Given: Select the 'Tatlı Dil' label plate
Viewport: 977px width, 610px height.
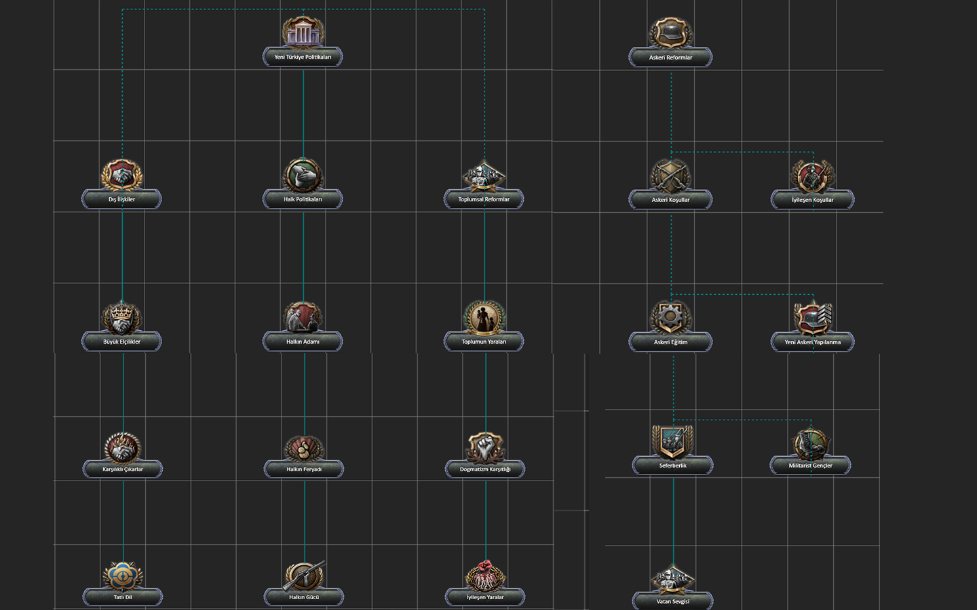Looking at the screenshot, I should tap(123, 597).
